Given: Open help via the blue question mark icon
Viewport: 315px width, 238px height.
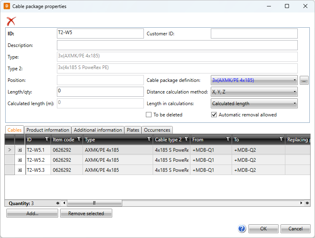Looking at the screenshot, I should point(242,229).
